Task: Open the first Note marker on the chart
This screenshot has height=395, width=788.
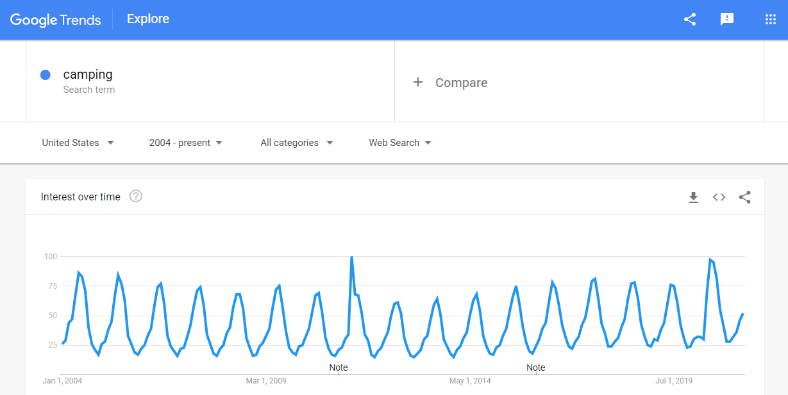Action: tap(339, 367)
